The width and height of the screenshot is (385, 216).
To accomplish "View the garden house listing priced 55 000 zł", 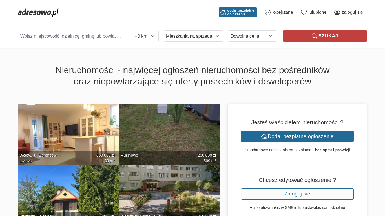I will click(x=68, y=190).
